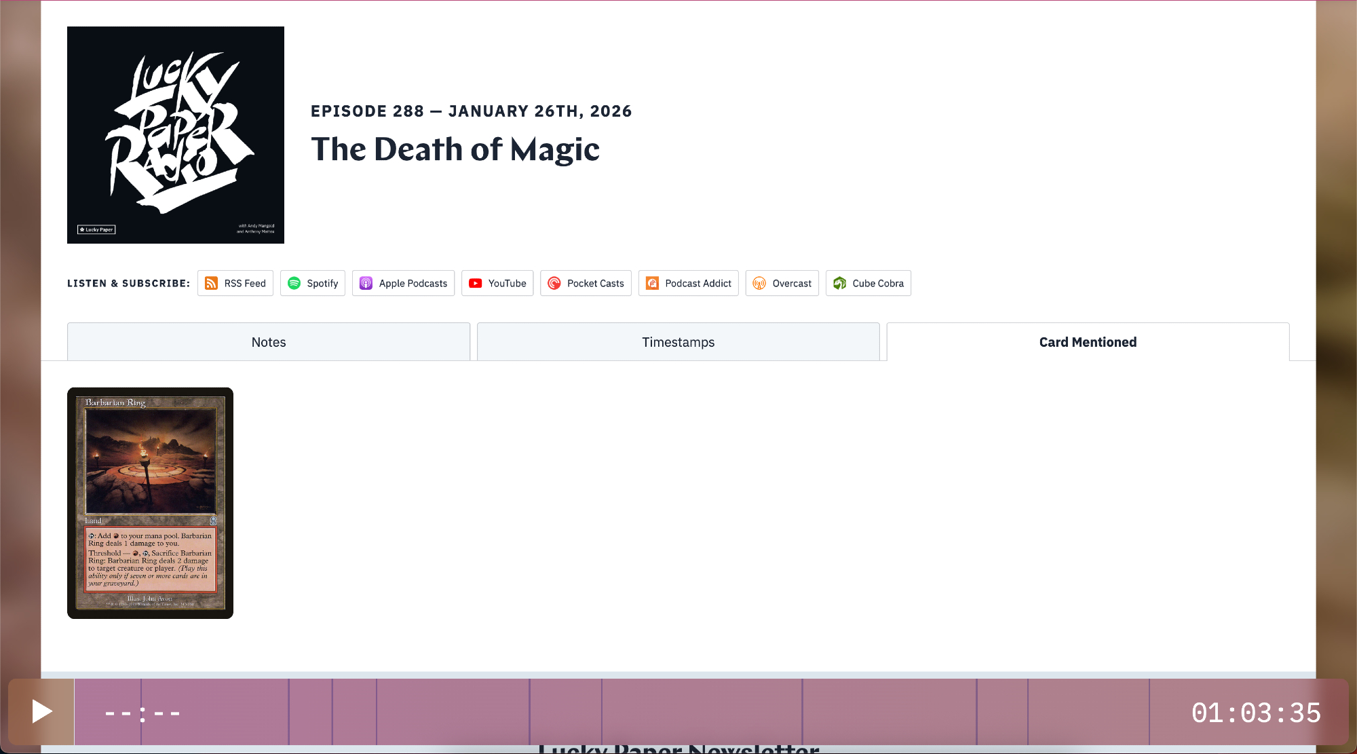Screen dimensions: 1357x754
Task: Click the Spotify green logo icon
Action: point(294,283)
